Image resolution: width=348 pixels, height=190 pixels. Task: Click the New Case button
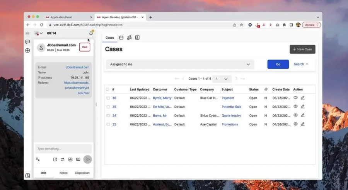[302, 49]
